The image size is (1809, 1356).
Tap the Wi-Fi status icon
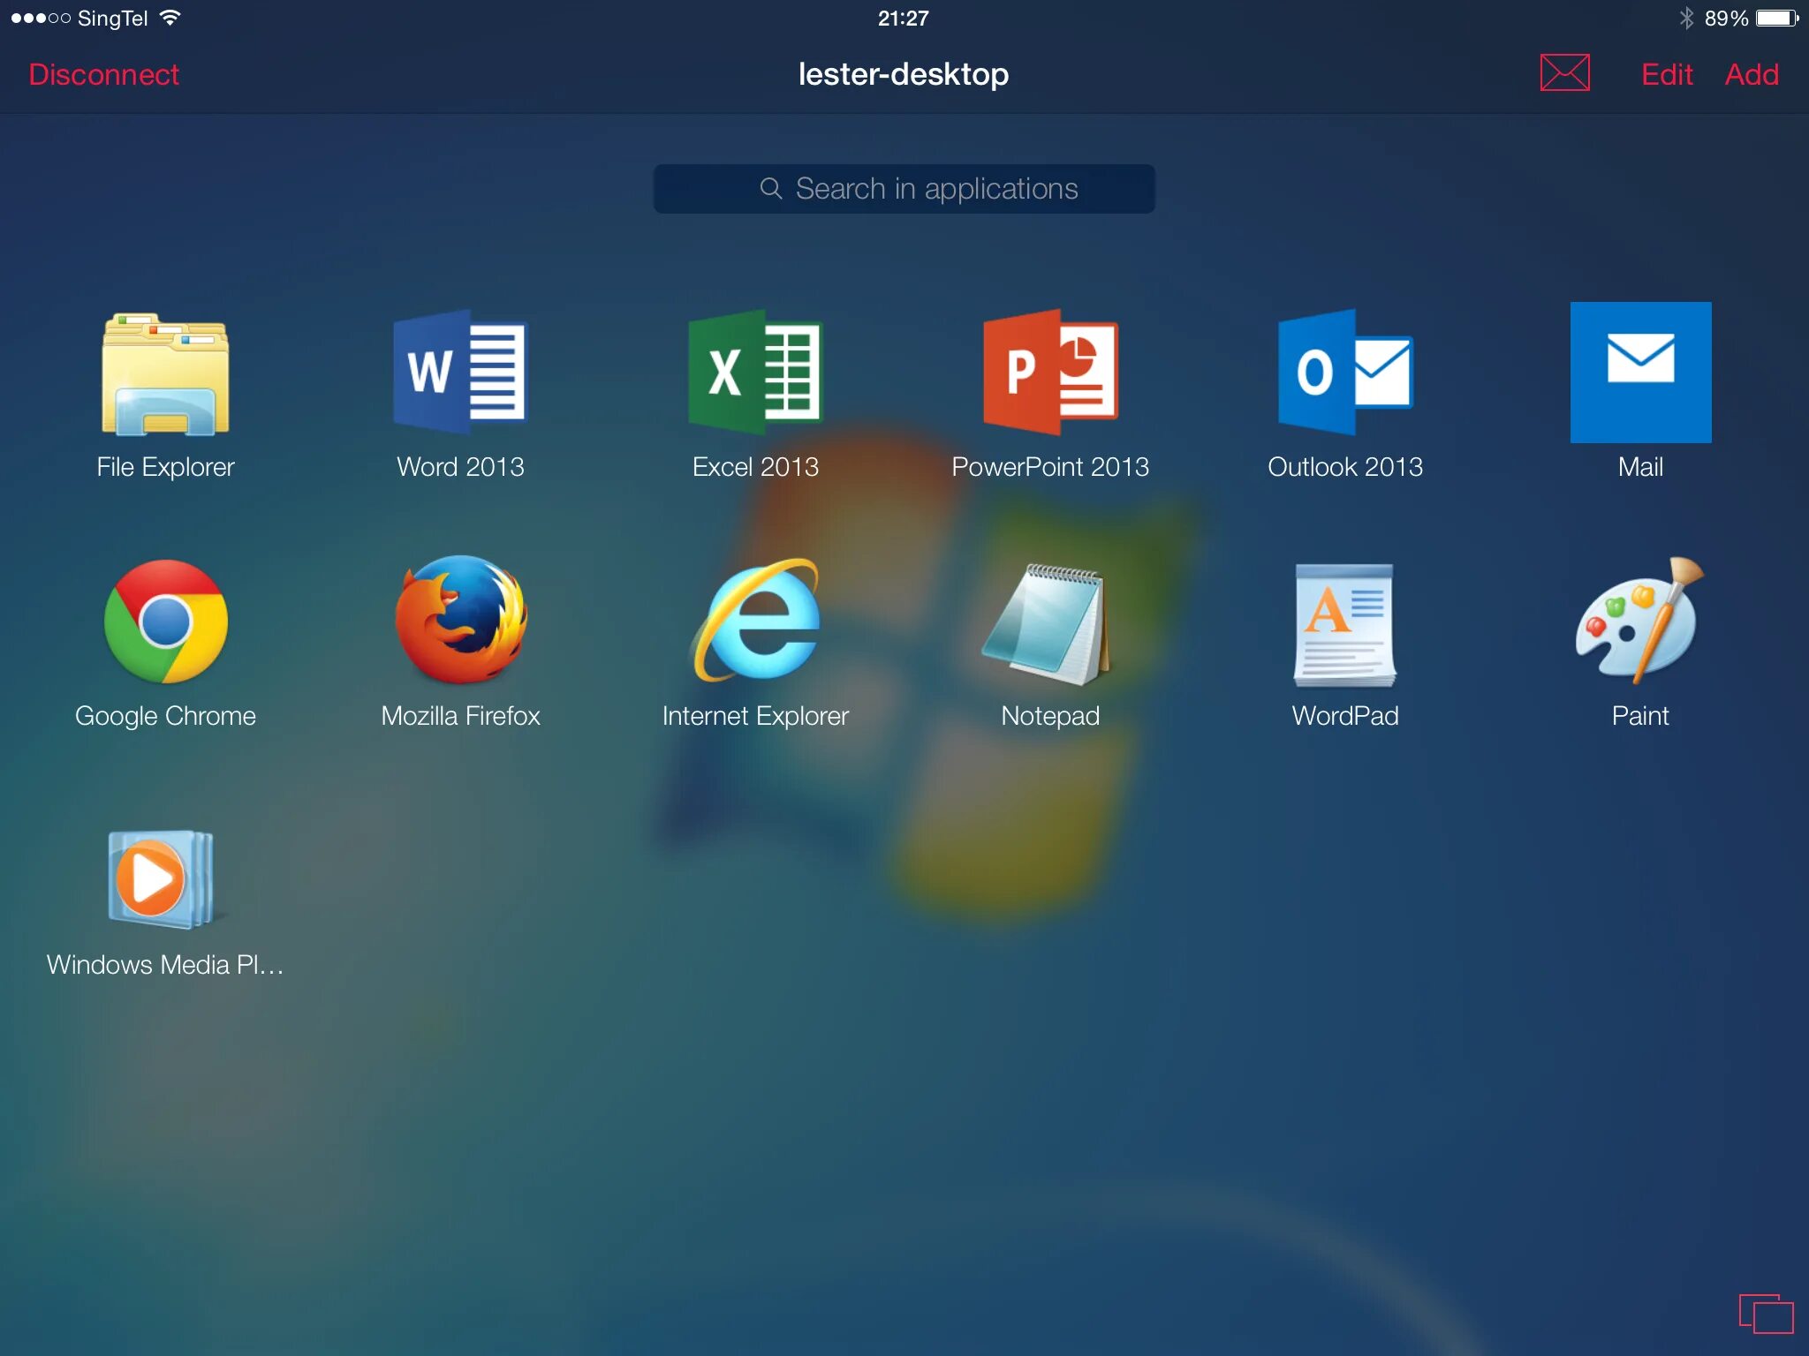pyautogui.click(x=170, y=18)
